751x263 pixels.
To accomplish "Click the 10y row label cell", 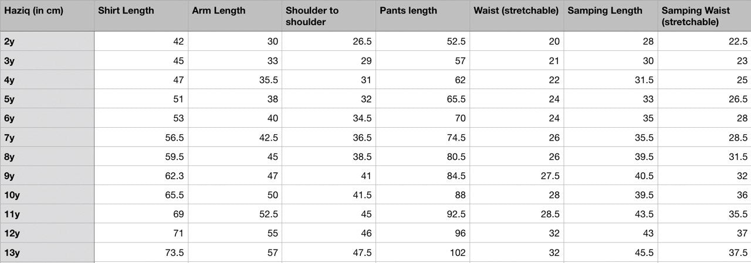I will pos(47,195).
